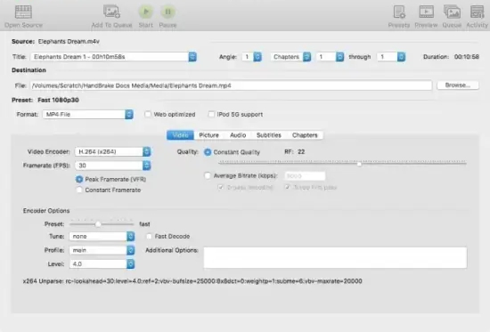Open the Profile dropdown
The image size is (490, 332).
coord(102,250)
